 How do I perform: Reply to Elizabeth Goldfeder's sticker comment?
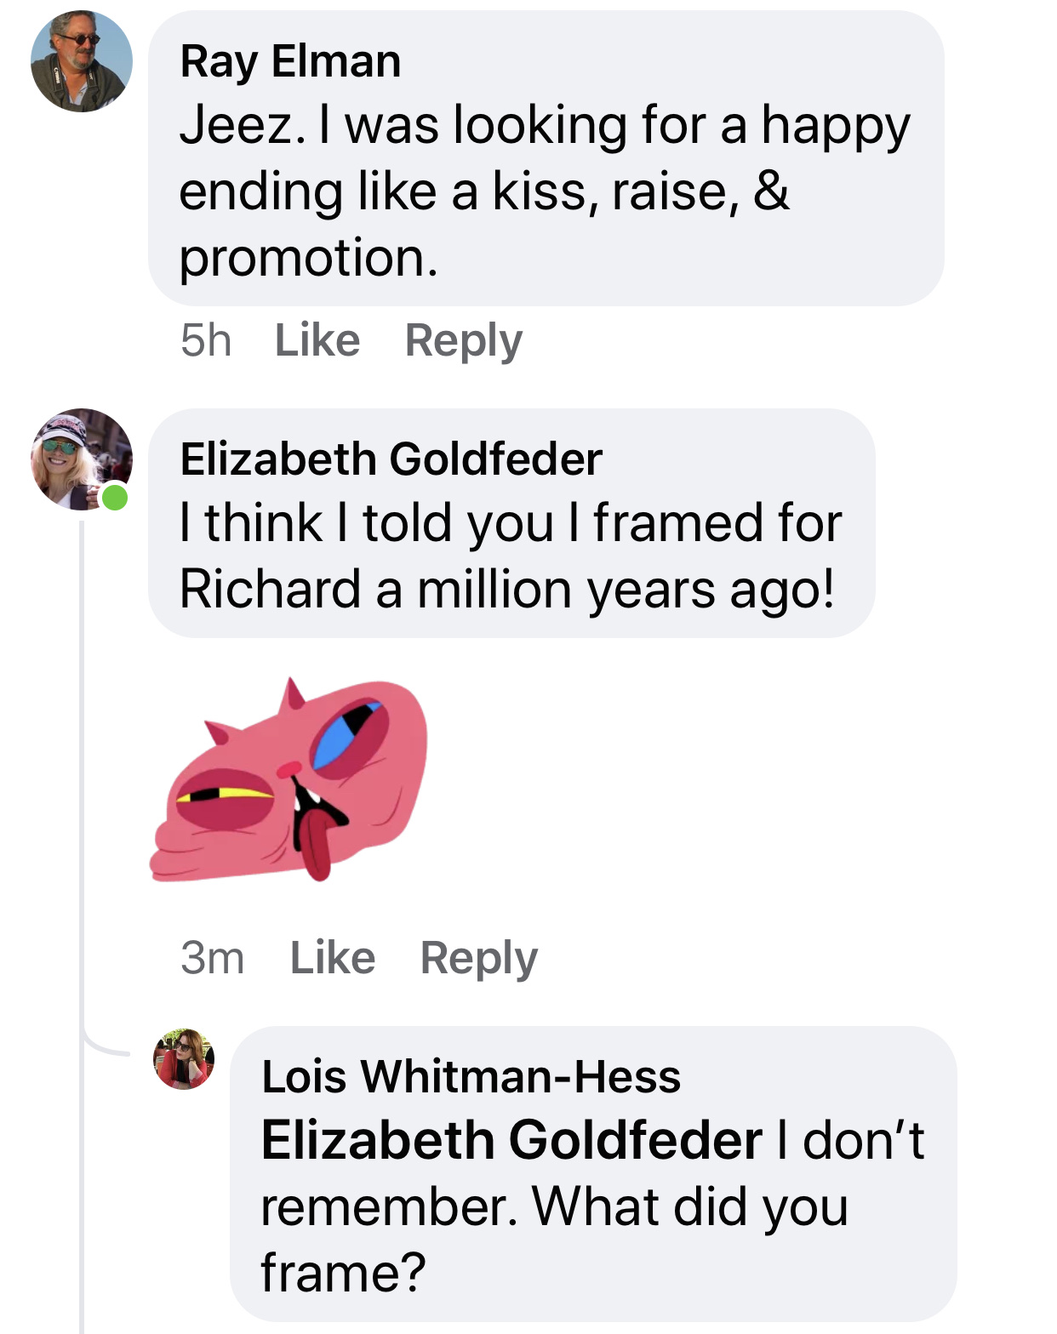coord(478,958)
